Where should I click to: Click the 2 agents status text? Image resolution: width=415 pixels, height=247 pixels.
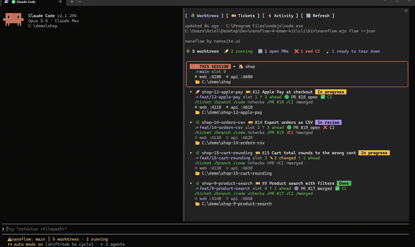[115, 245]
